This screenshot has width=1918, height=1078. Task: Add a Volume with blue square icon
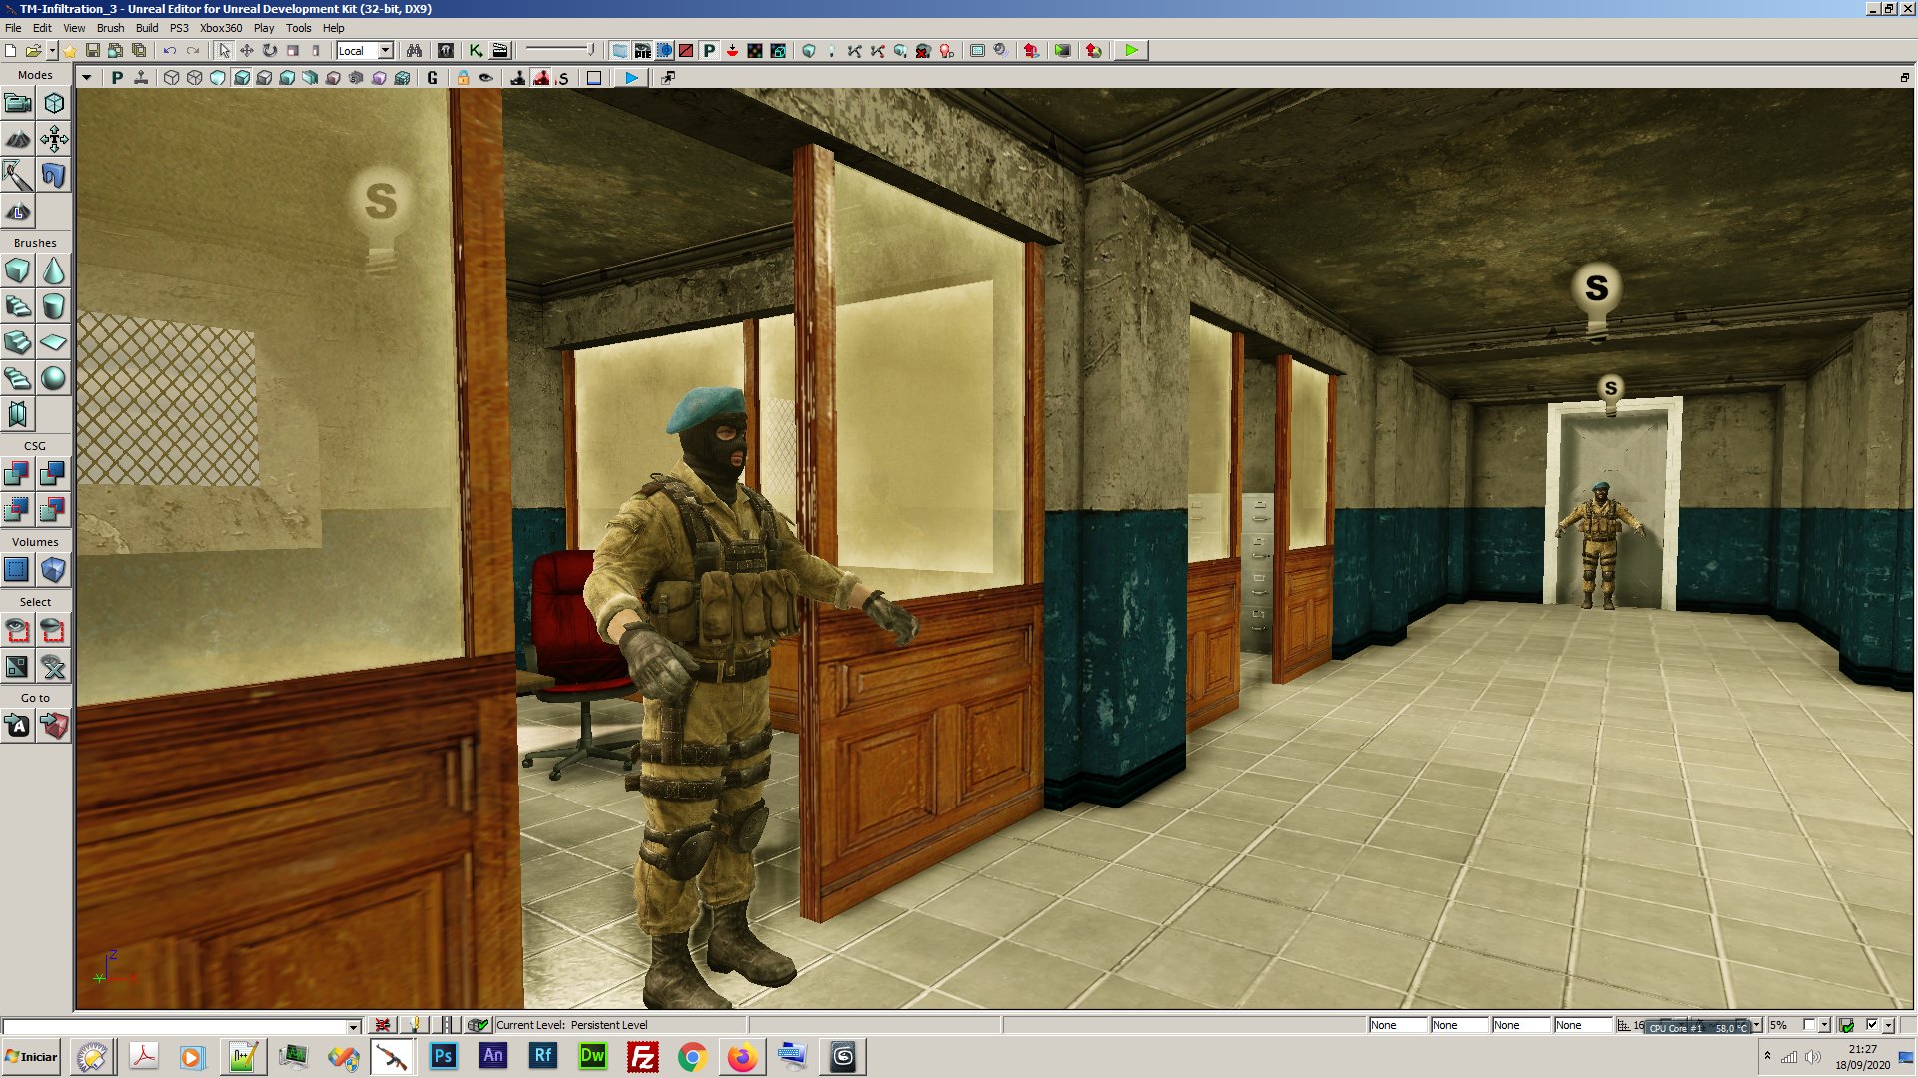pyautogui.click(x=18, y=570)
